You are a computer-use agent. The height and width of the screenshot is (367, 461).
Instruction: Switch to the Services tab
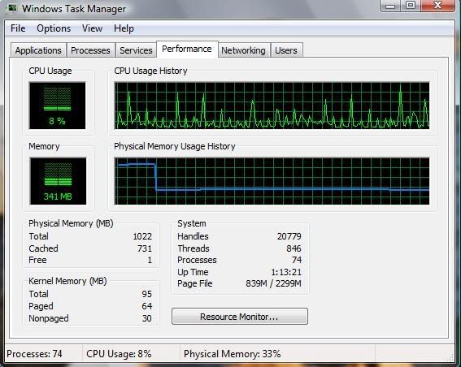pos(136,50)
